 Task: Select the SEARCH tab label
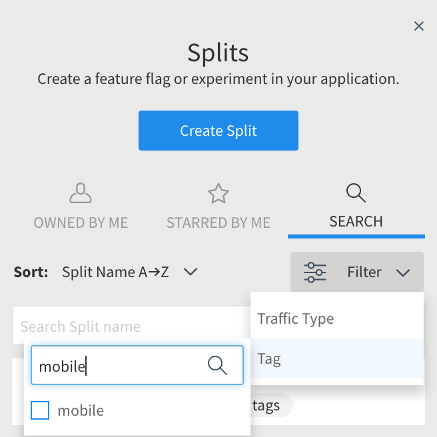tap(356, 222)
